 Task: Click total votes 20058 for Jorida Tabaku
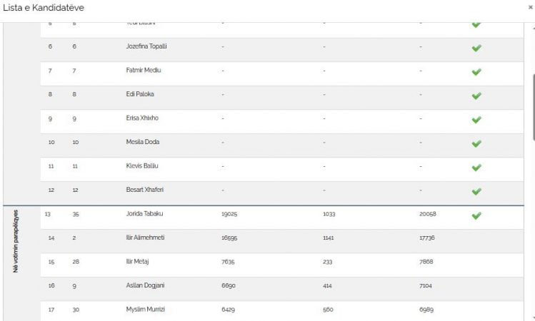[x=428, y=214]
